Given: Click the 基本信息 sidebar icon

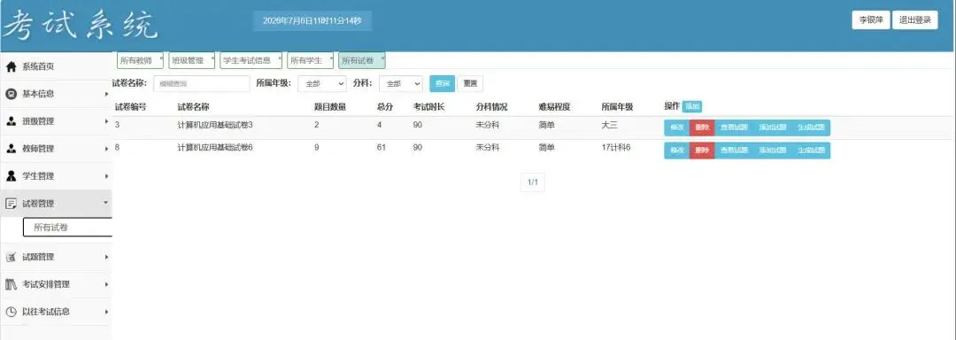Looking at the screenshot, I should click(x=11, y=94).
